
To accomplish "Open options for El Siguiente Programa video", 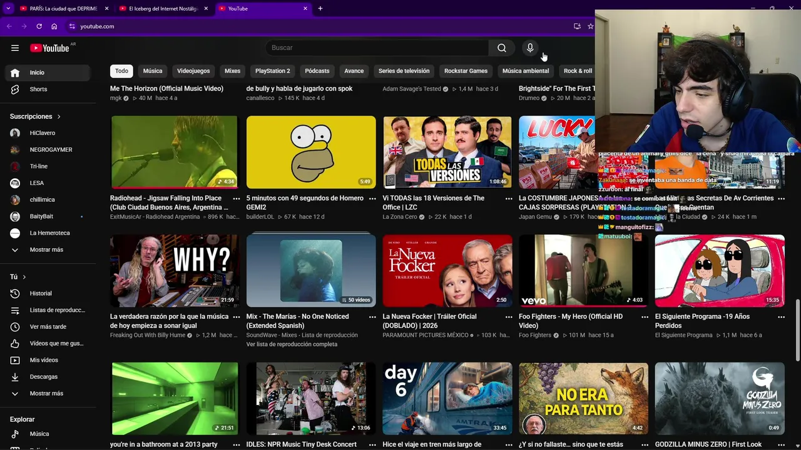I will pyautogui.click(x=781, y=317).
